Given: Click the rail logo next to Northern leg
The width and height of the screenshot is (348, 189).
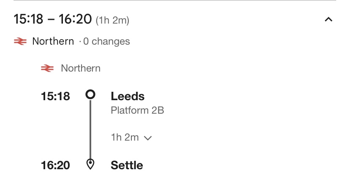Looking at the screenshot, I should [47, 68].
